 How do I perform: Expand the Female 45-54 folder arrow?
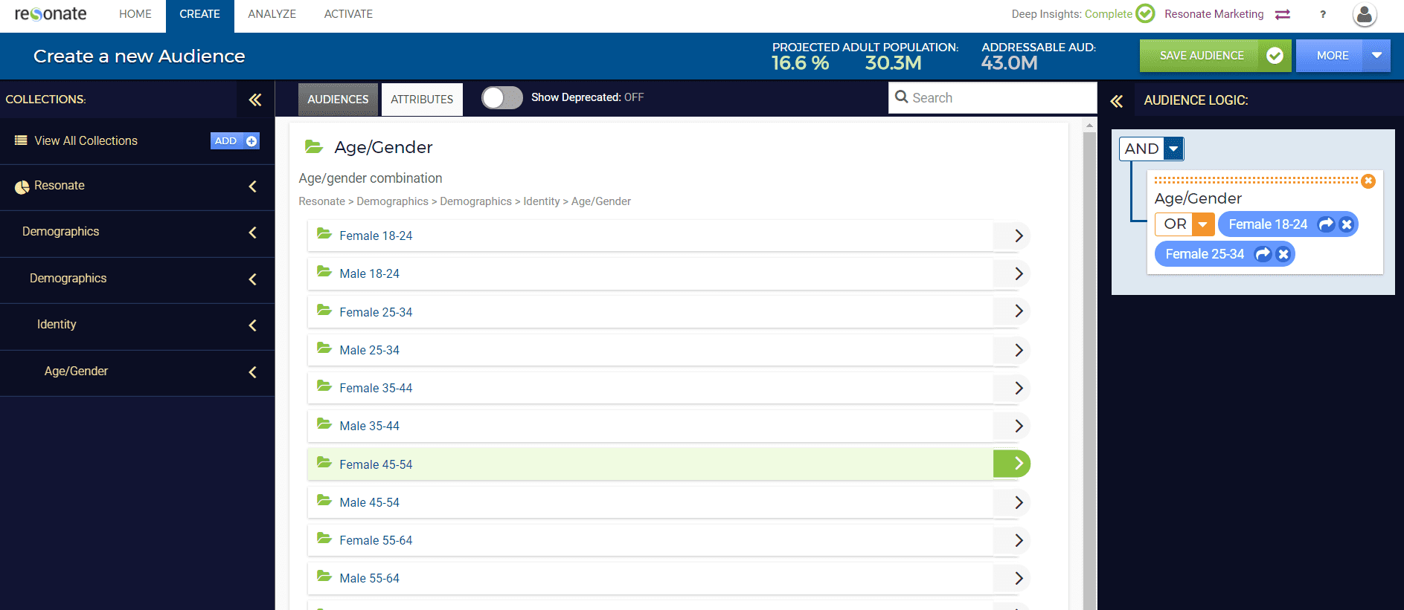pyautogui.click(x=1018, y=464)
